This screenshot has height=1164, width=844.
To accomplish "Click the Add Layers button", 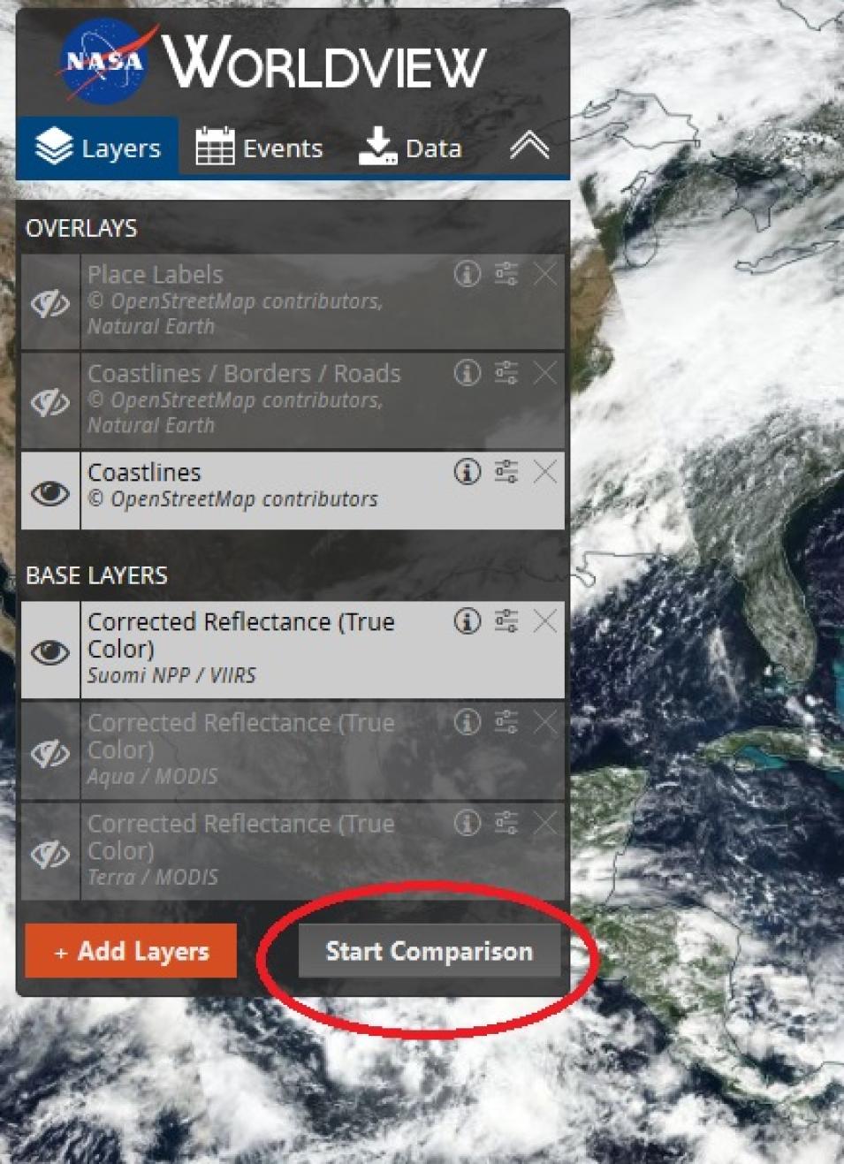I will [131, 951].
